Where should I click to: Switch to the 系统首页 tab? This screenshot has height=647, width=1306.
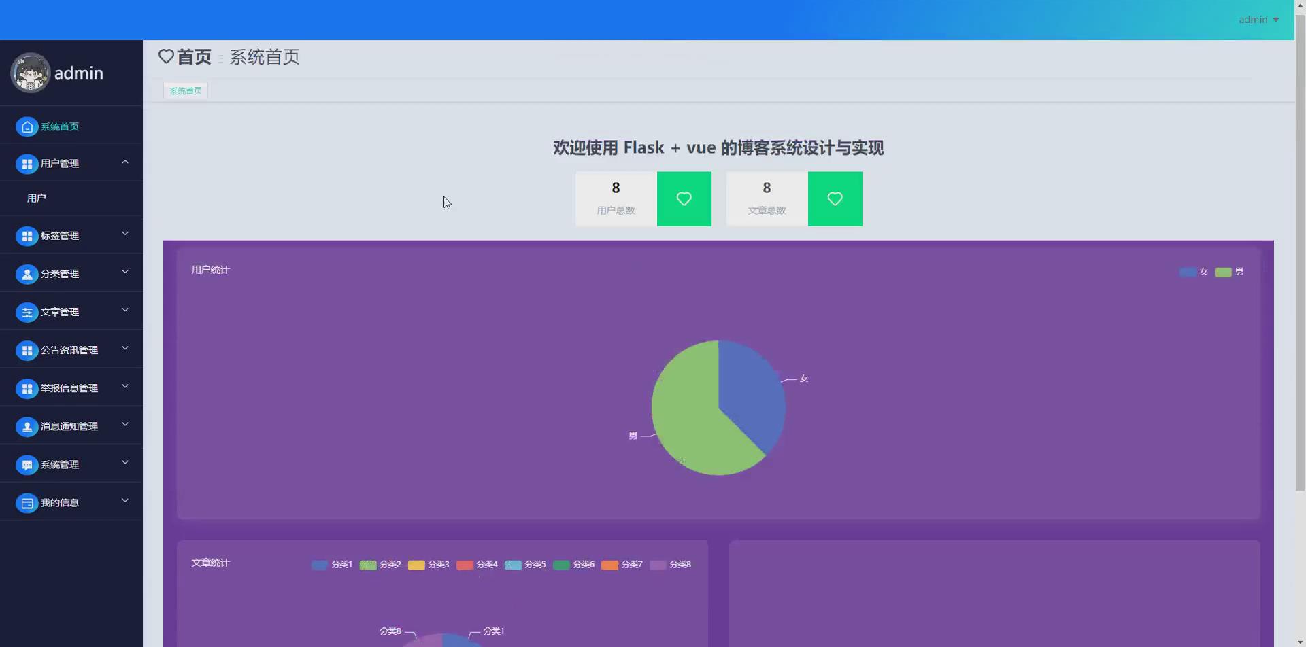tap(185, 90)
